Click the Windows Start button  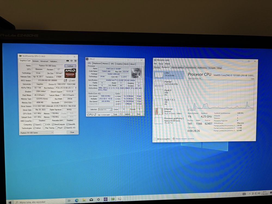pos(10,202)
